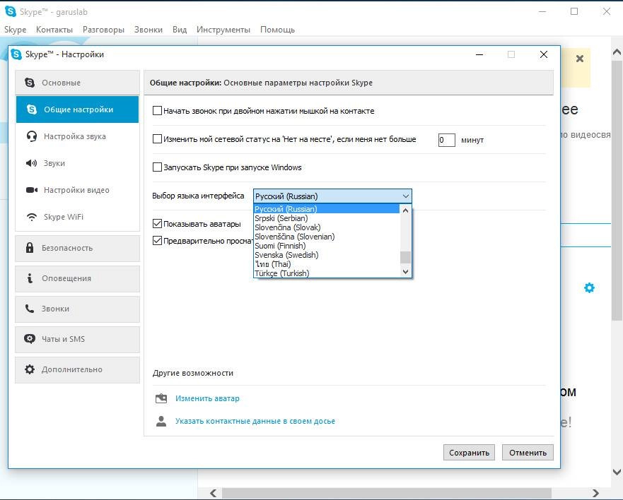Click the minutes input field

(x=447, y=140)
